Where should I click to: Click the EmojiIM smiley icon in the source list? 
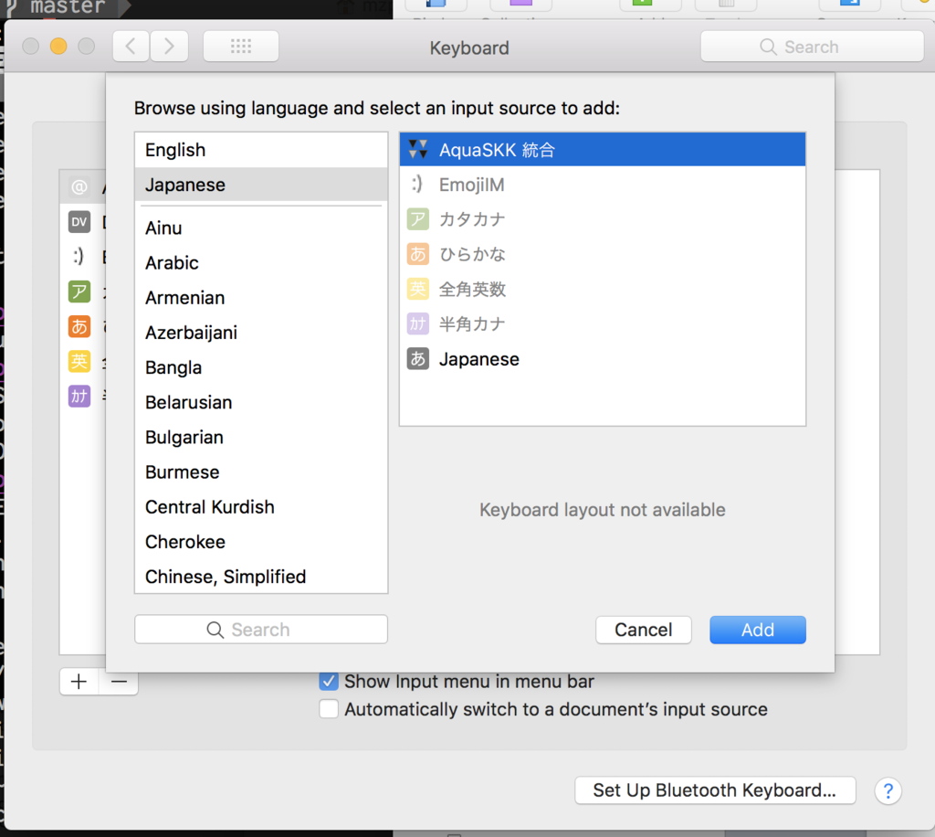click(x=417, y=185)
